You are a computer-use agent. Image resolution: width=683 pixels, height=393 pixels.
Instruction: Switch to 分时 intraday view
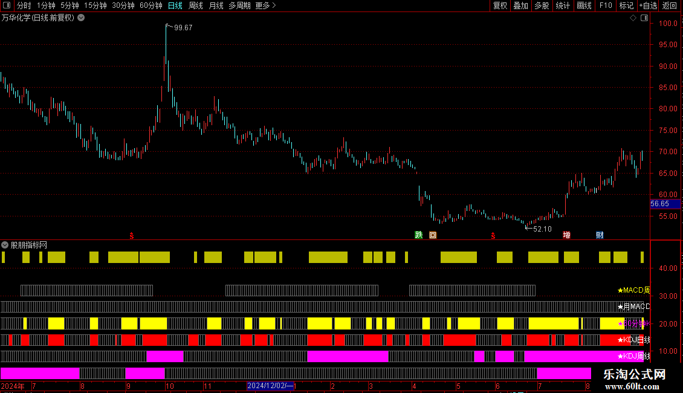point(24,5)
